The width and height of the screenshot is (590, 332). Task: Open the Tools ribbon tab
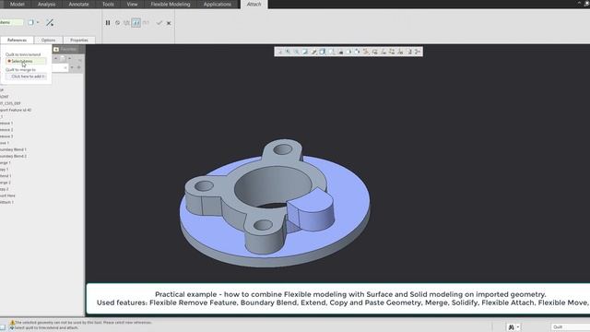click(108, 4)
